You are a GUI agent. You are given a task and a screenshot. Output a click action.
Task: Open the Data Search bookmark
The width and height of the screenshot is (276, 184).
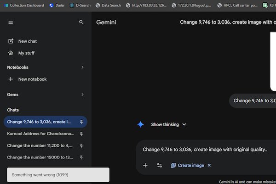[x=108, y=6]
